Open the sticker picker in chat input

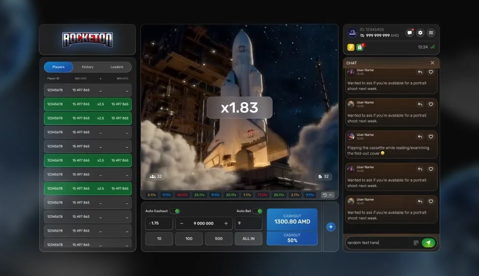pos(416,242)
